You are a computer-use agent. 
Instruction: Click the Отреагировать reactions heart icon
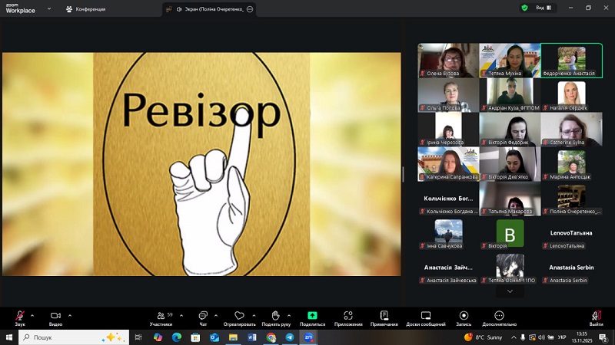[239, 316]
